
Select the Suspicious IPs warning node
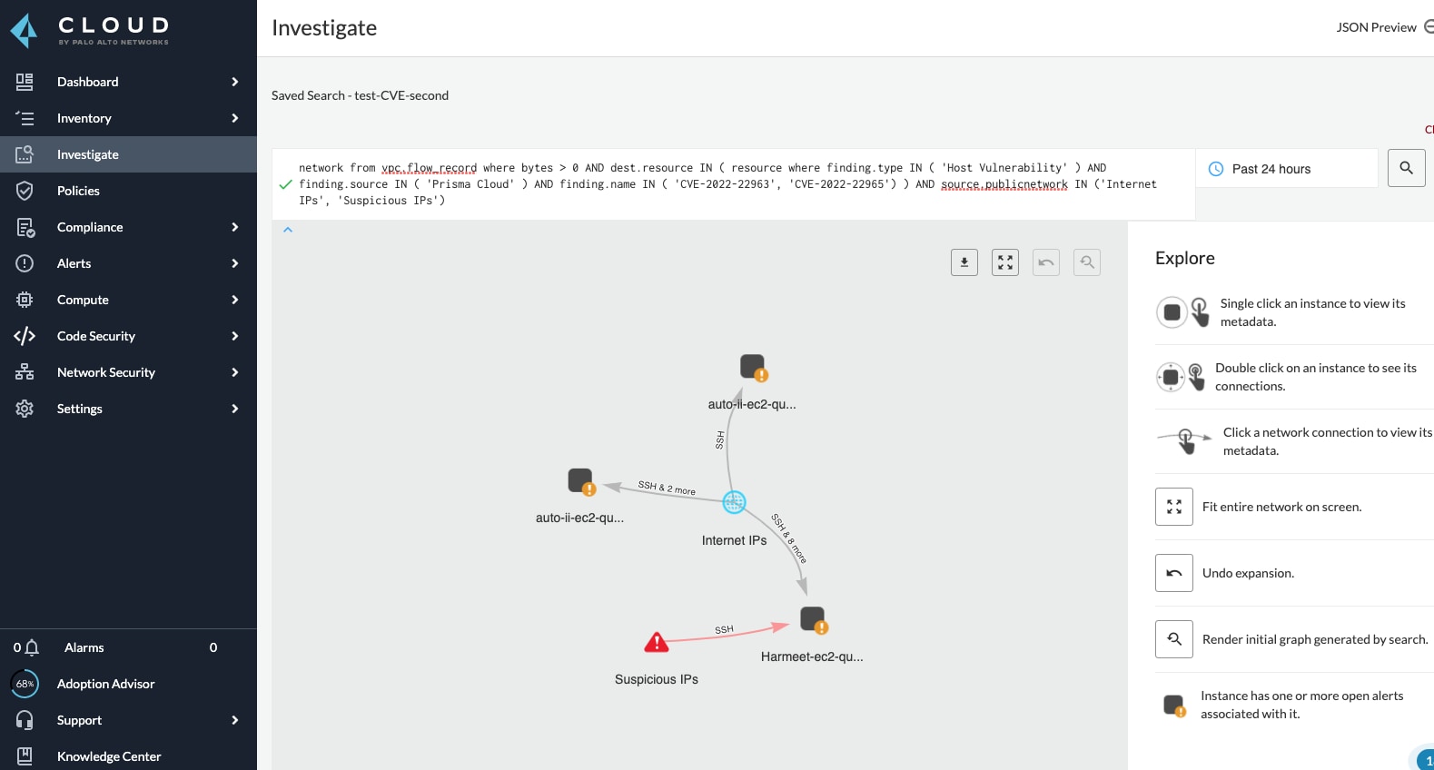[x=657, y=643]
